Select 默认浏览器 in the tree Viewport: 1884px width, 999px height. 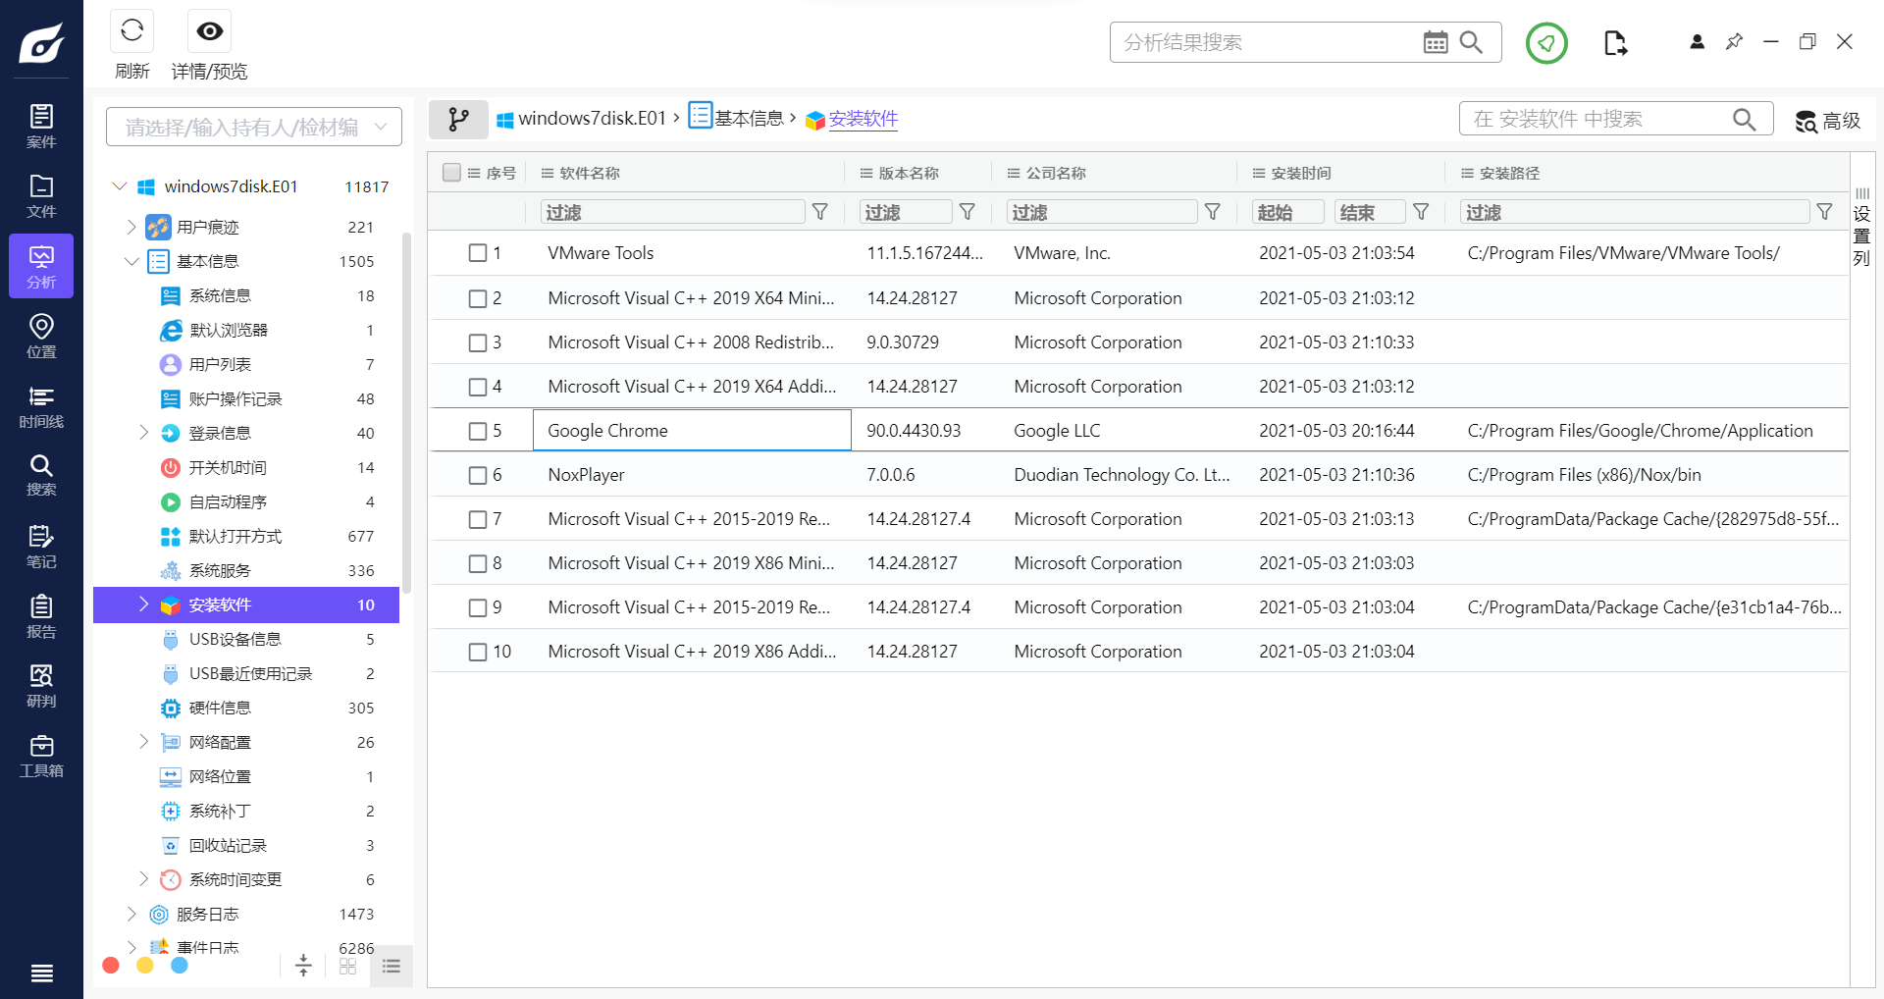229,330
